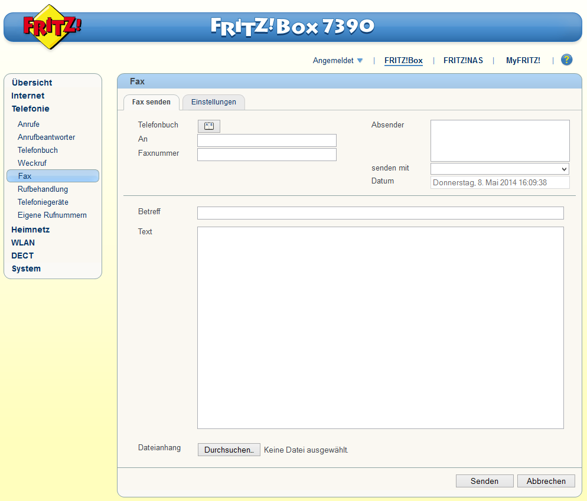Open the Heimnetz menu

tap(30, 230)
